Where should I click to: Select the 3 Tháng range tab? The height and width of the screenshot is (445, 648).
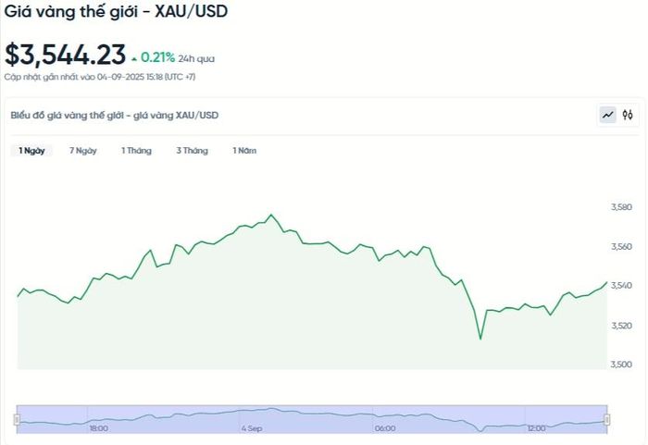coord(193,151)
